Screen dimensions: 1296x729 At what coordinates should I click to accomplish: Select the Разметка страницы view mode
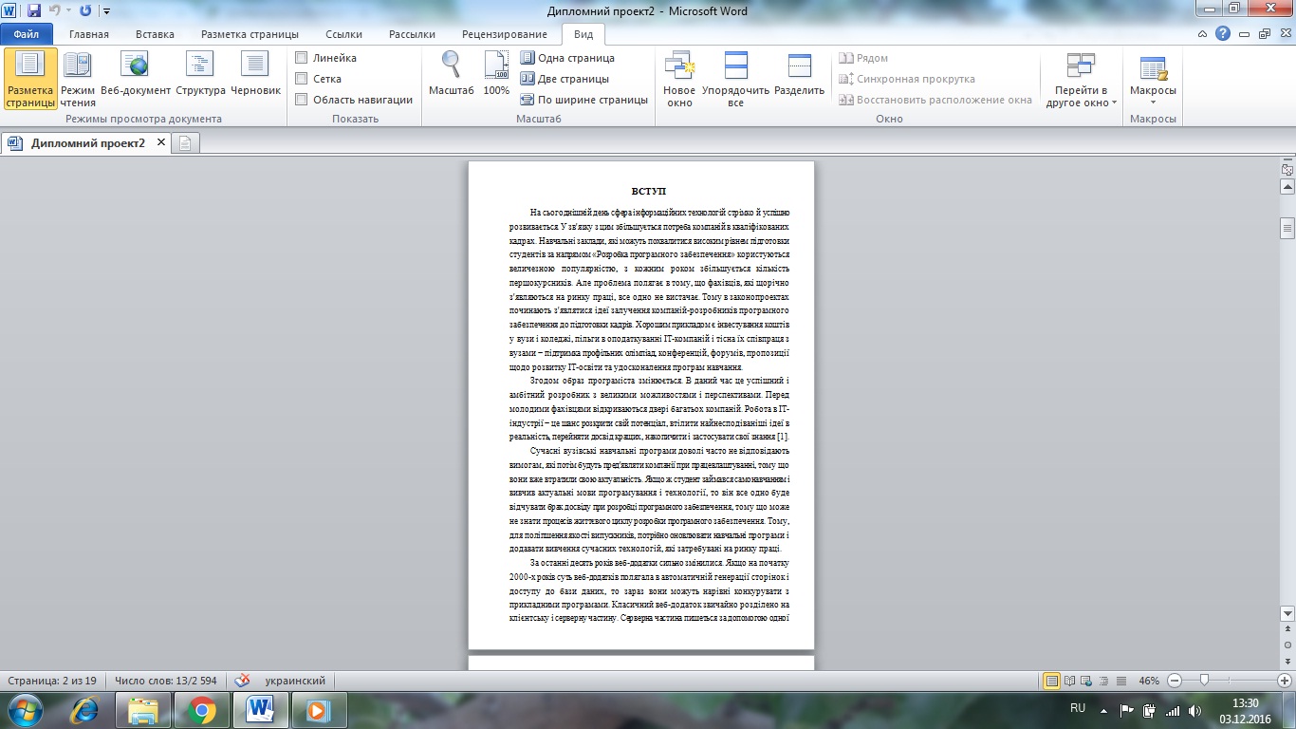tap(30, 79)
